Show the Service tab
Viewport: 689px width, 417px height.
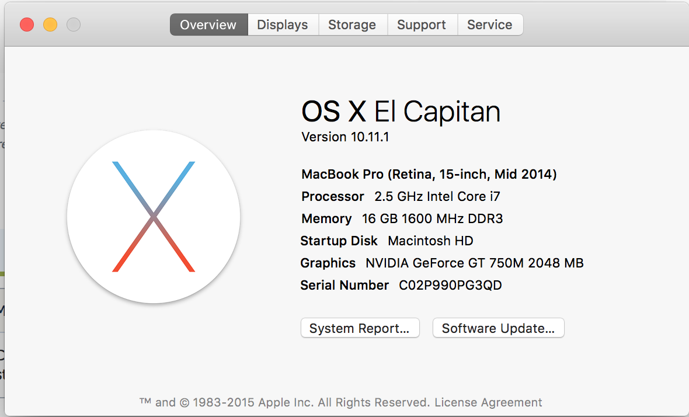pyautogui.click(x=490, y=25)
